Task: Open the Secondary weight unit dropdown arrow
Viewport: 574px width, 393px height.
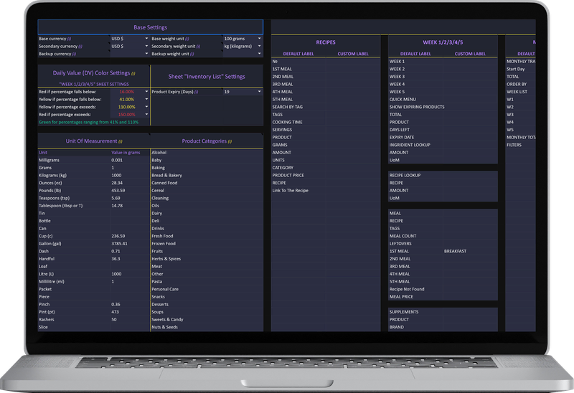Action: (259, 46)
